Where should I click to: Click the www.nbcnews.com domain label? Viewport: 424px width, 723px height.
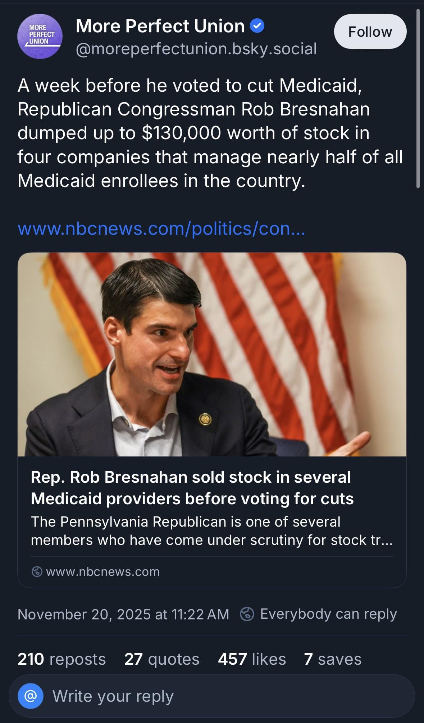(102, 572)
